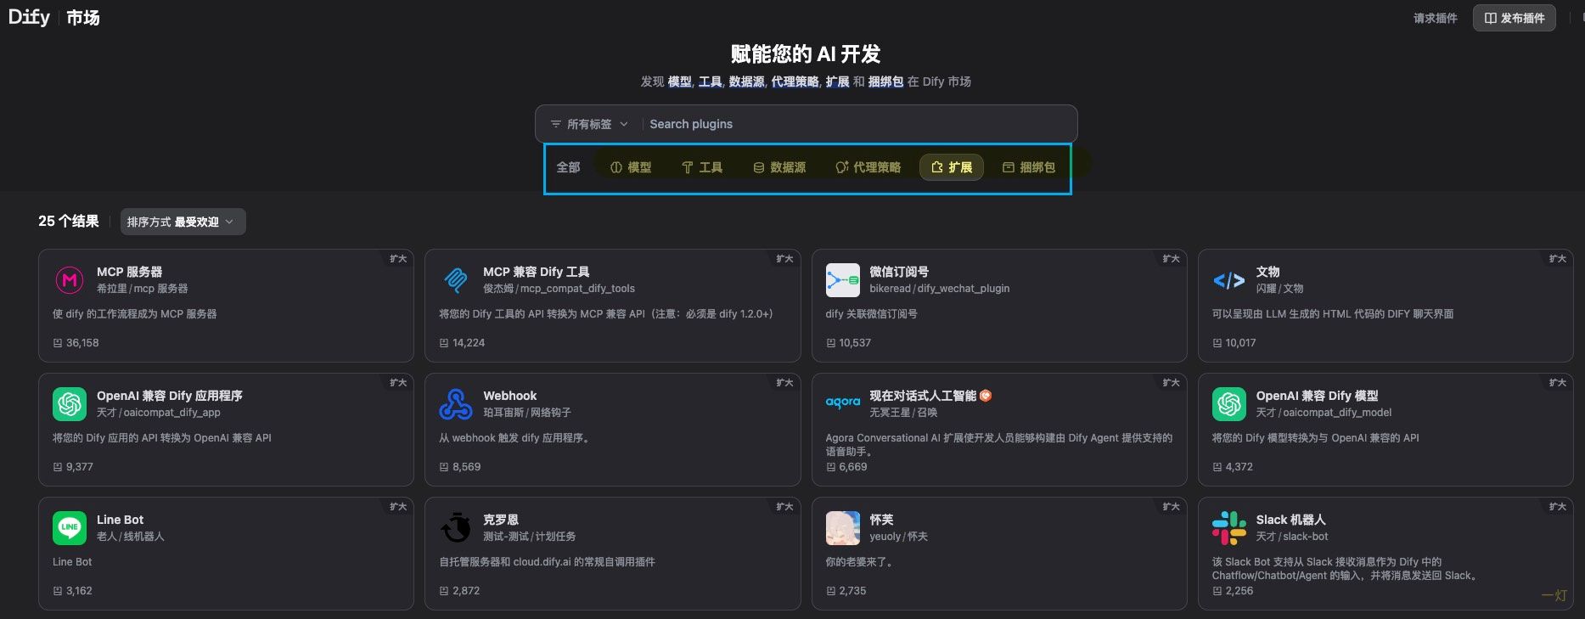1585x619 pixels.
Task: Show the 捆绑包 category
Action: coord(1028,167)
